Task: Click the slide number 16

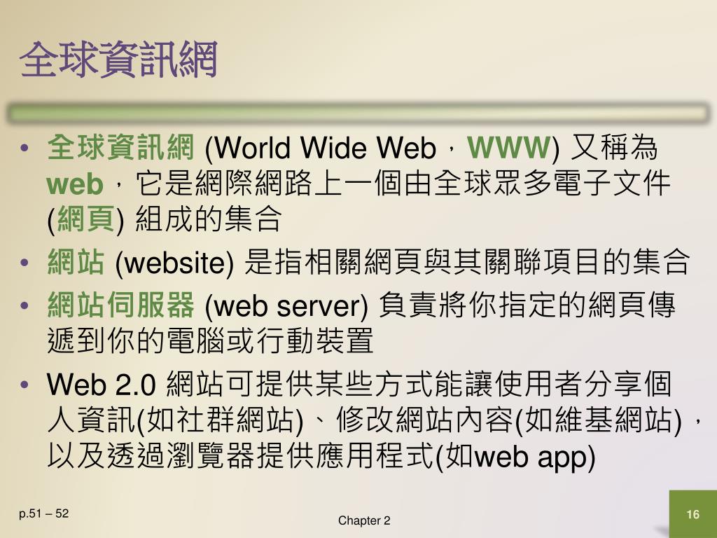Action: [692, 514]
